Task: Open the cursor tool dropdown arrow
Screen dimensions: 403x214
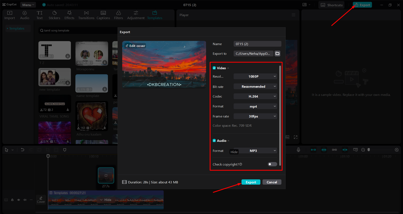Action: point(13,150)
